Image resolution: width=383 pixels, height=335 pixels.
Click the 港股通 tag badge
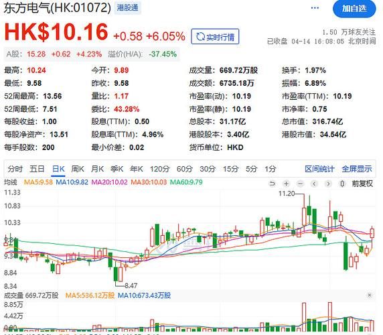(127, 8)
